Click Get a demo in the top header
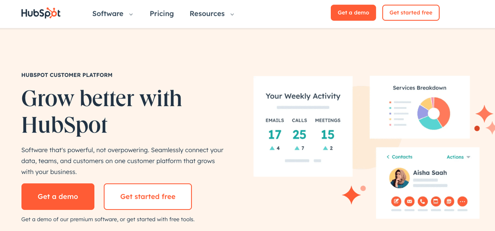Image resolution: width=495 pixels, height=231 pixels. click(x=353, y=13)
